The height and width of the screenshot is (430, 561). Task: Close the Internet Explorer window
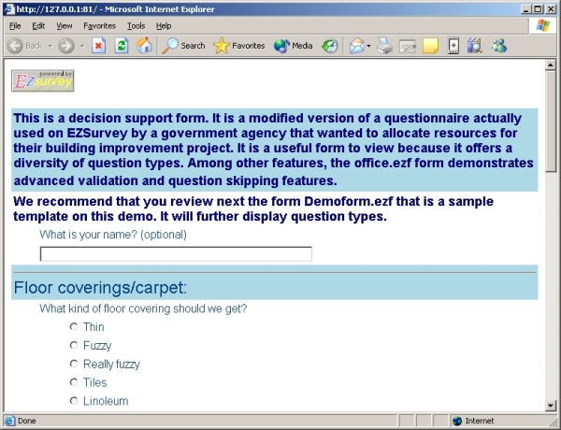point(551,9)
